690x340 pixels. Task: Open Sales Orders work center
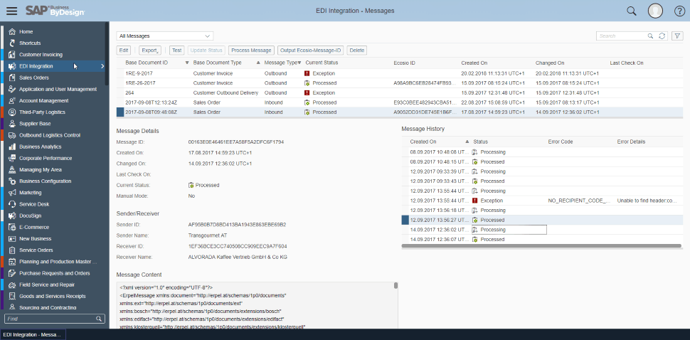[x=34, y=78]
